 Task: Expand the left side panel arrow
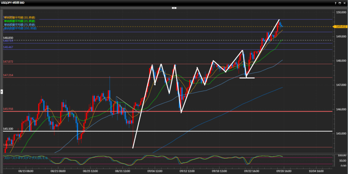tap(1, 91)
